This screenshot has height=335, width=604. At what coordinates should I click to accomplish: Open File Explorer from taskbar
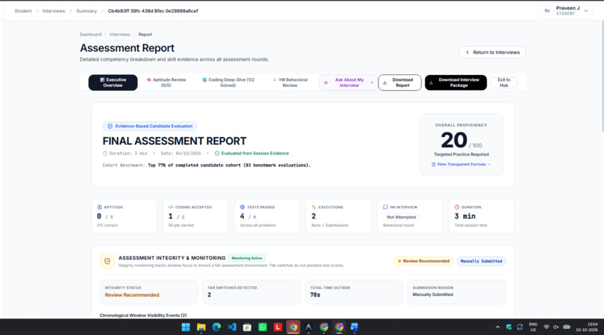(201, 328)
